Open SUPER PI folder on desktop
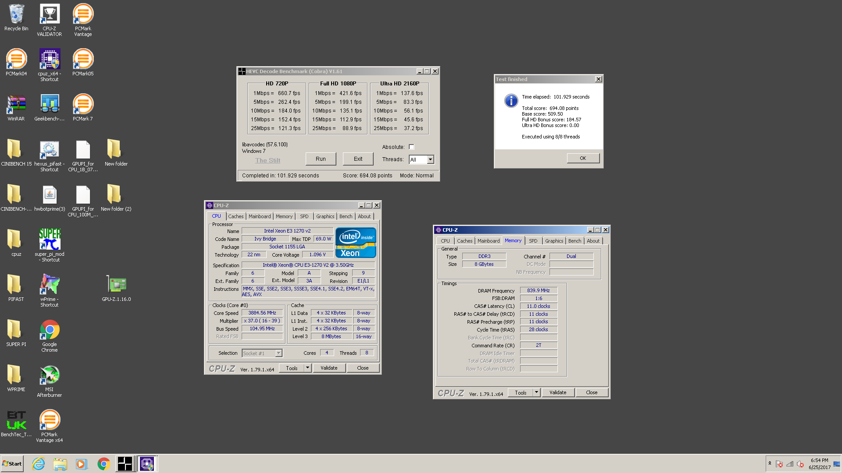 click(16, 333)
